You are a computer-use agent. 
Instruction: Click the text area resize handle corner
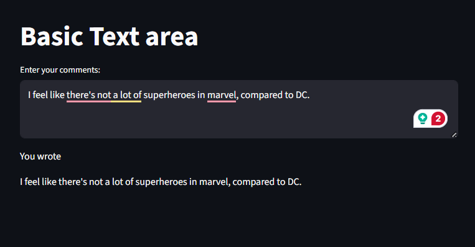[x=454, y=135]
